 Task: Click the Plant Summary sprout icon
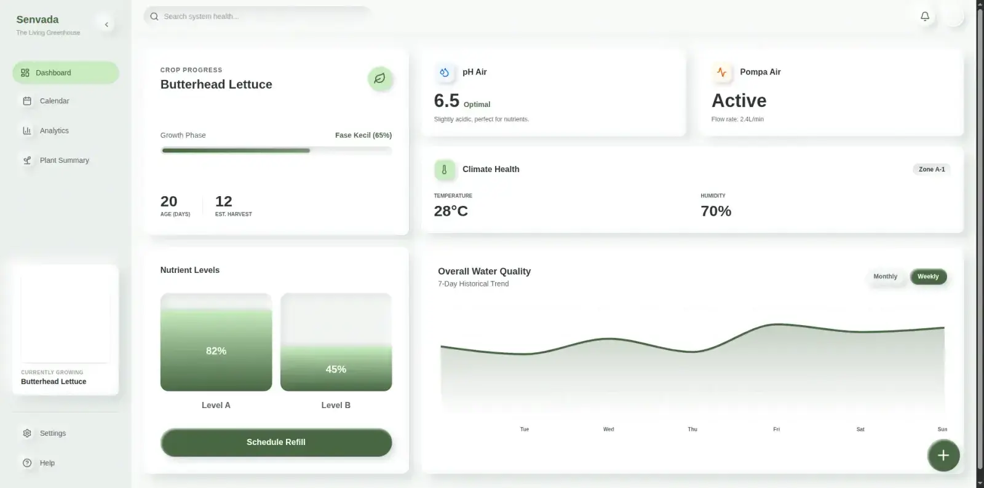point(27,160)
